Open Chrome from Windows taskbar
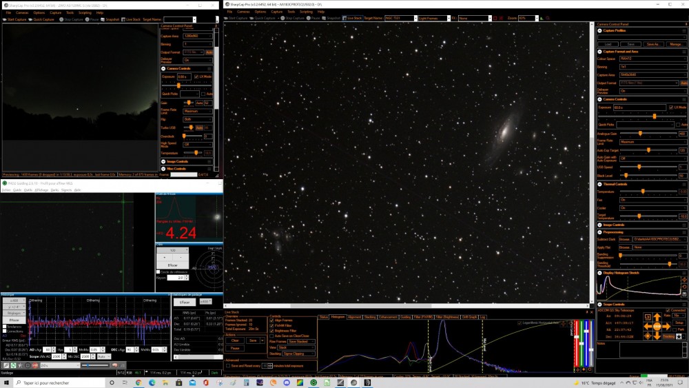 138,382
